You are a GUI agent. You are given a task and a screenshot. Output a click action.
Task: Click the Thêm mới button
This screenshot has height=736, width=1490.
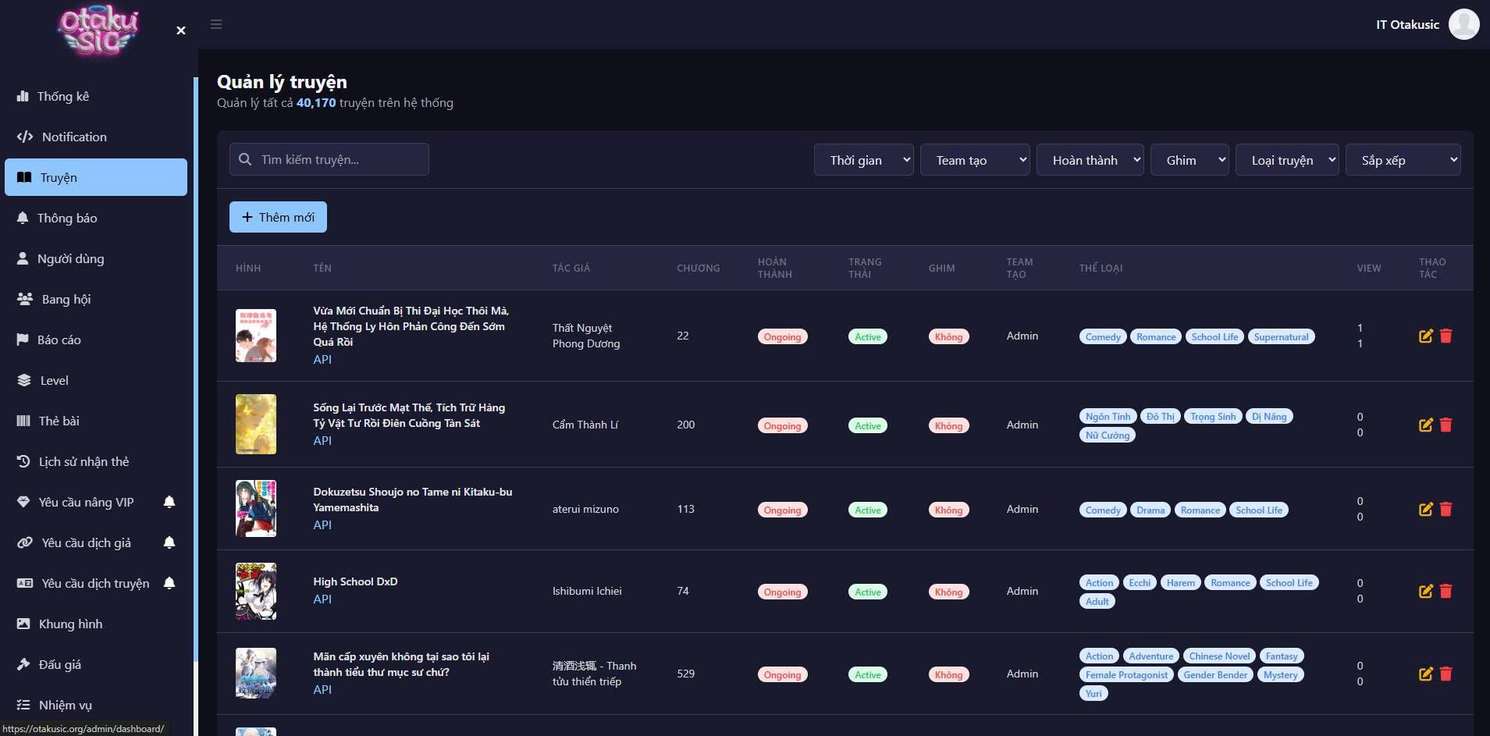(278, 217)
